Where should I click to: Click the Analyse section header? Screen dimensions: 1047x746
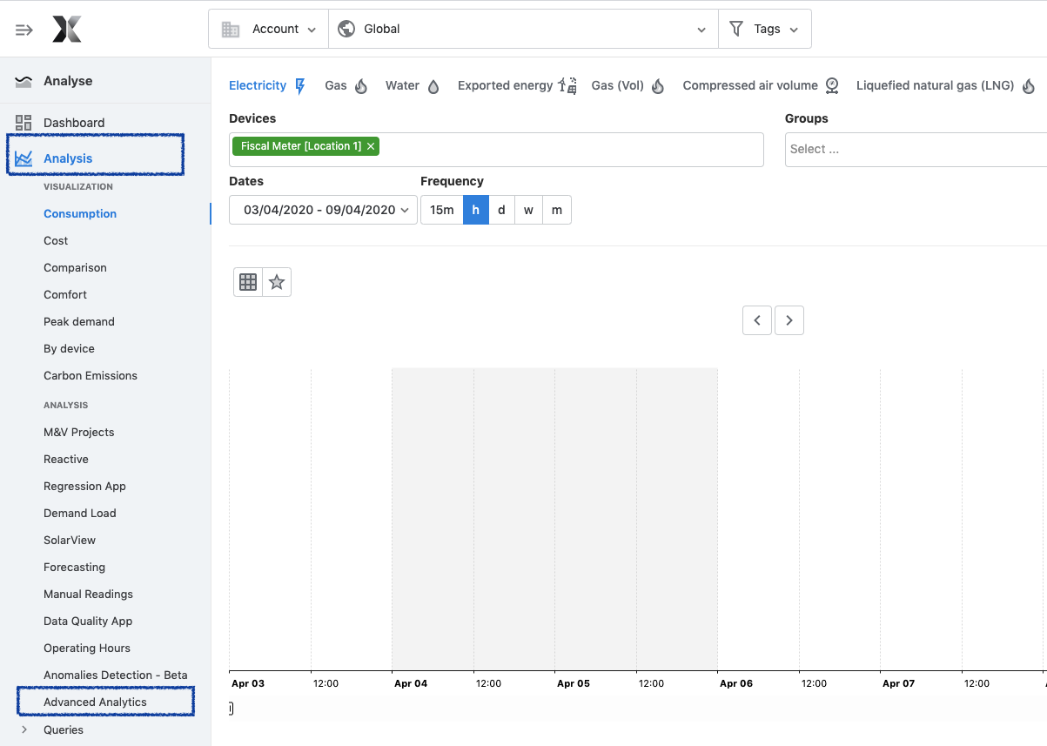click(68, 81)
